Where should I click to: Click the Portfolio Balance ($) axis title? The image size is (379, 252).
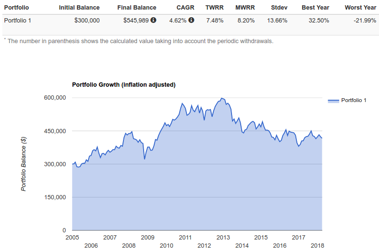[24, 164]
